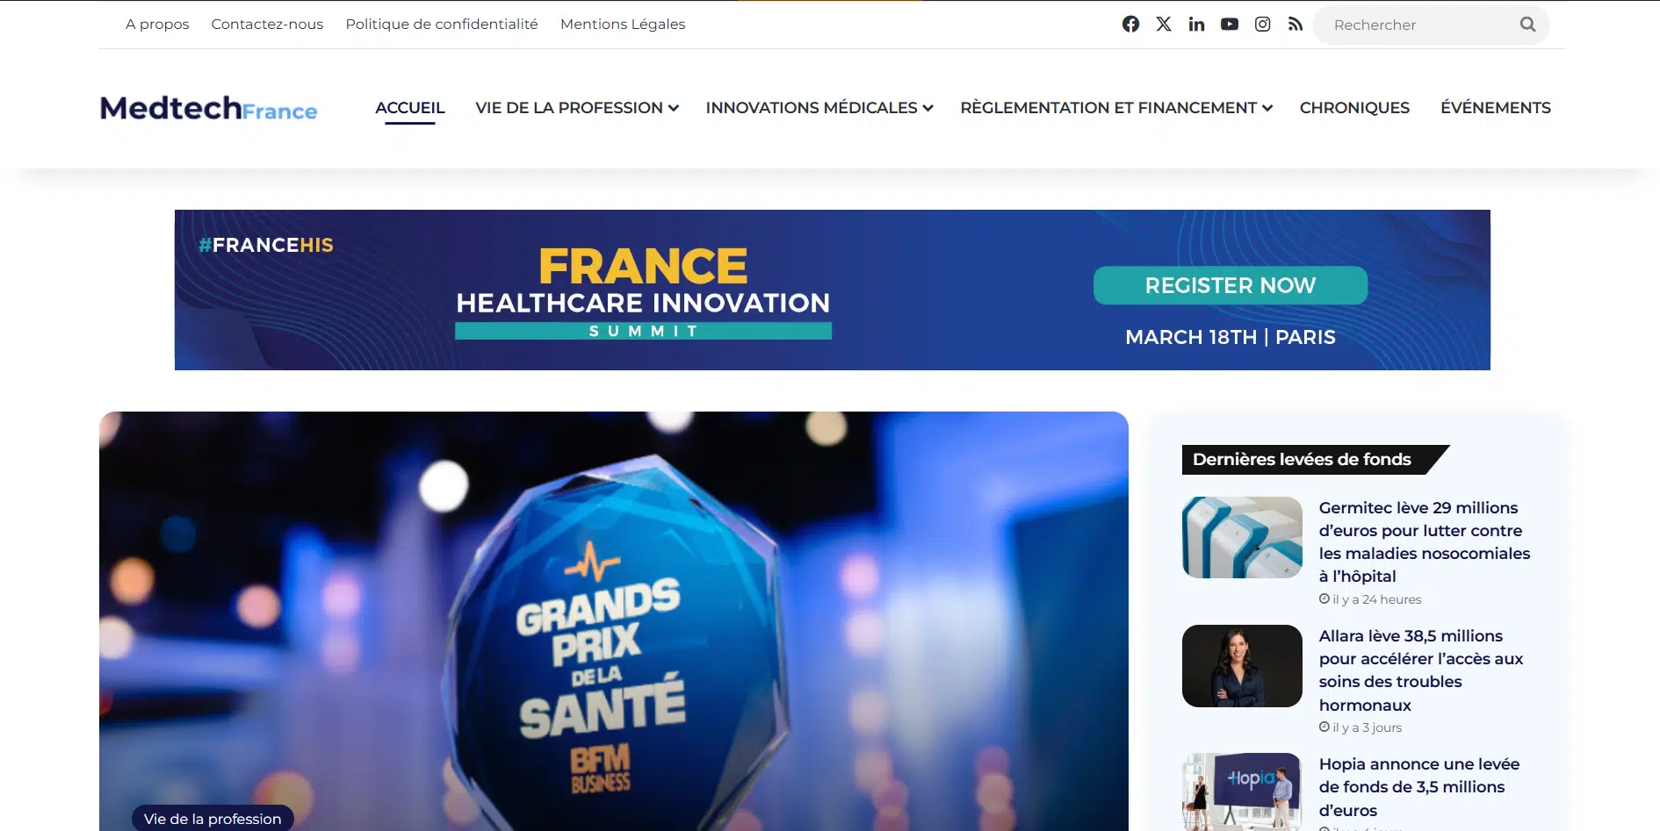Click the MedtechFrance logo
1660x831 pixels.
coord(208,108)
